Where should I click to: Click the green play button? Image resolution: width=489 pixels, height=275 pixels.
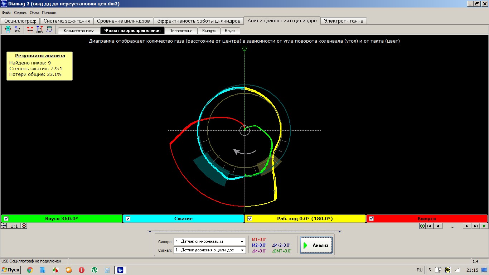pos(484,226)
